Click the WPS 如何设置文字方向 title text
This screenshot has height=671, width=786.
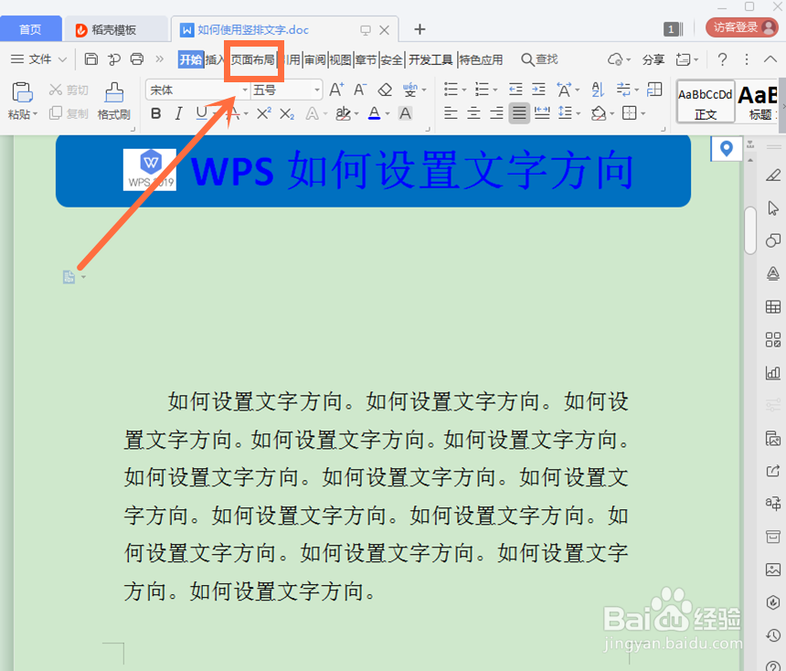point(412,171)
